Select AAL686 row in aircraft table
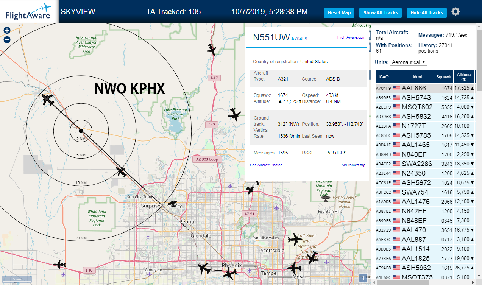 425,88
